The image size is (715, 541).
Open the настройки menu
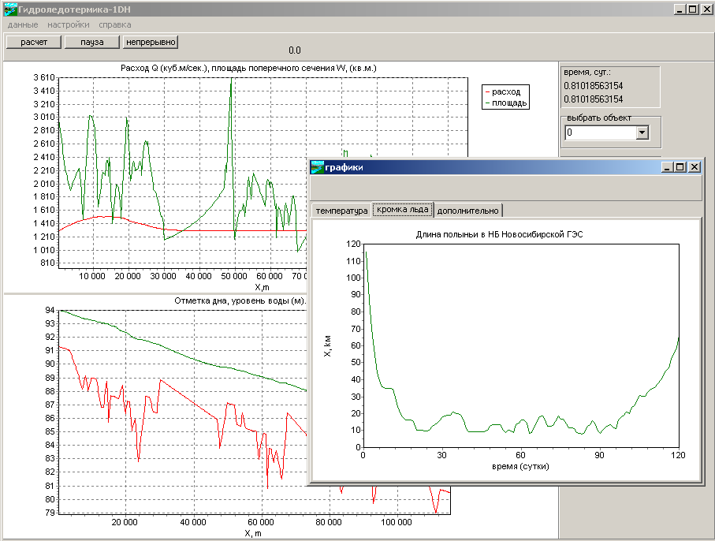[x=69, y=24]
